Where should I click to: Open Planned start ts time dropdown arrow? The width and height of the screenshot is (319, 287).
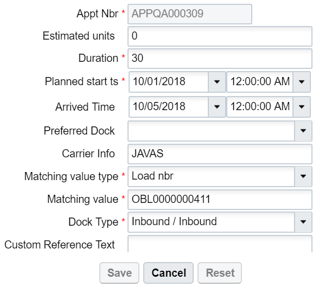coord(302,82)
